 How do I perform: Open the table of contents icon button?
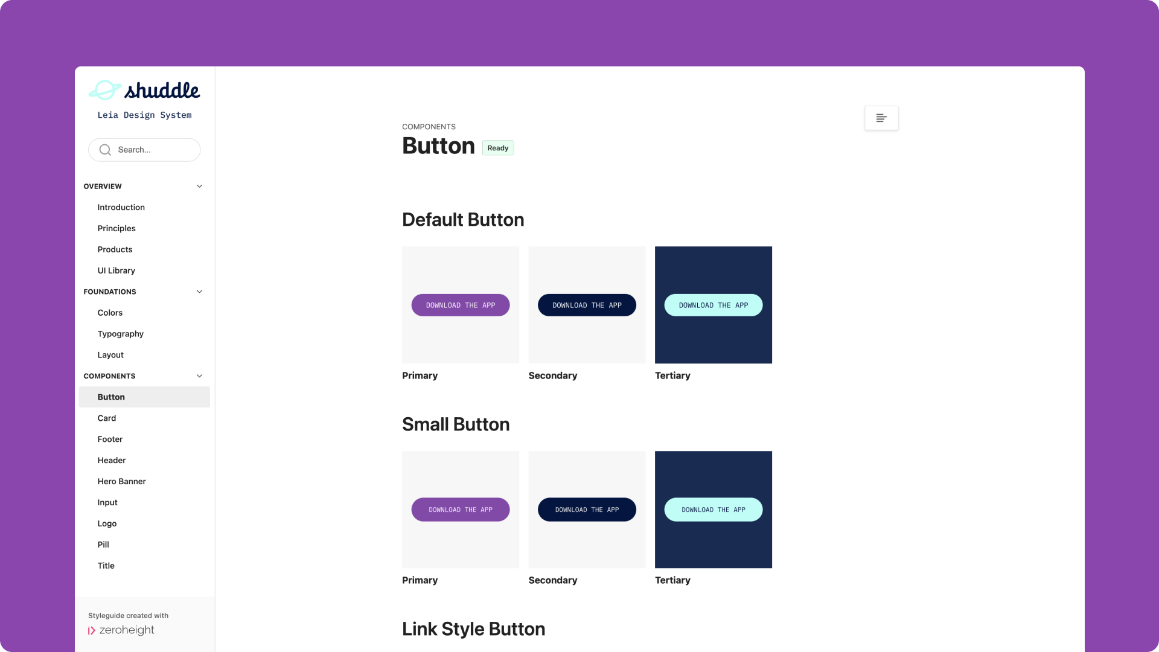pos(881,118)
